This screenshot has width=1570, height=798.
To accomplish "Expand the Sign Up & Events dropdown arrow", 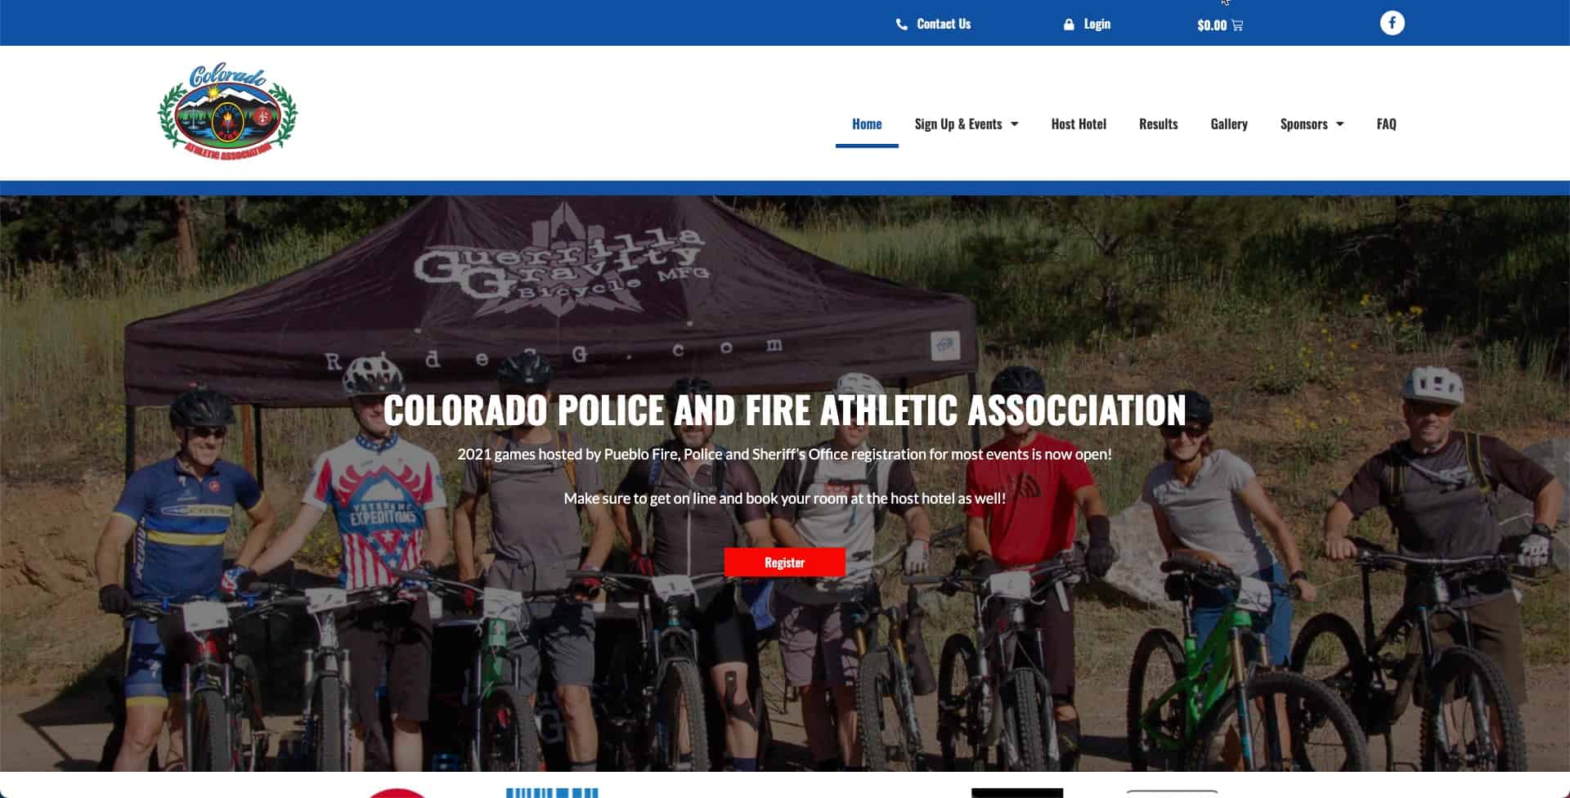I will point(1015,124).
